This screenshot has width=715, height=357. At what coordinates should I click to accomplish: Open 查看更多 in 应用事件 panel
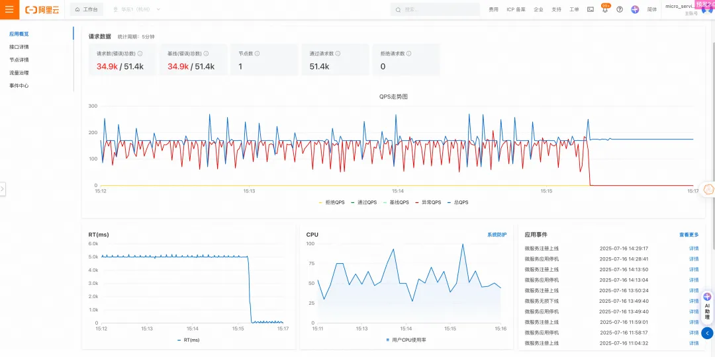pyautogui.click(x=689, y=235)
